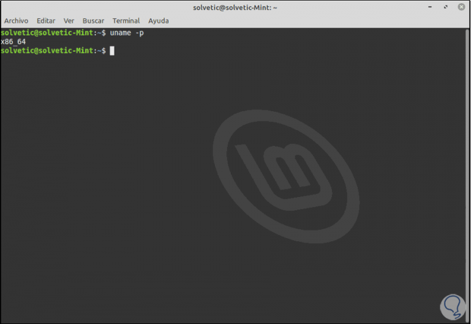
Task: Open the Ver menu
Action: pyautogui.click(x=69, y=21)
